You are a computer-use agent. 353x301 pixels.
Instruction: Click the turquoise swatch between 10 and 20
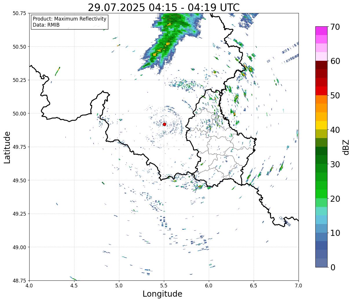pyautogui.click(x=321, y=211)
